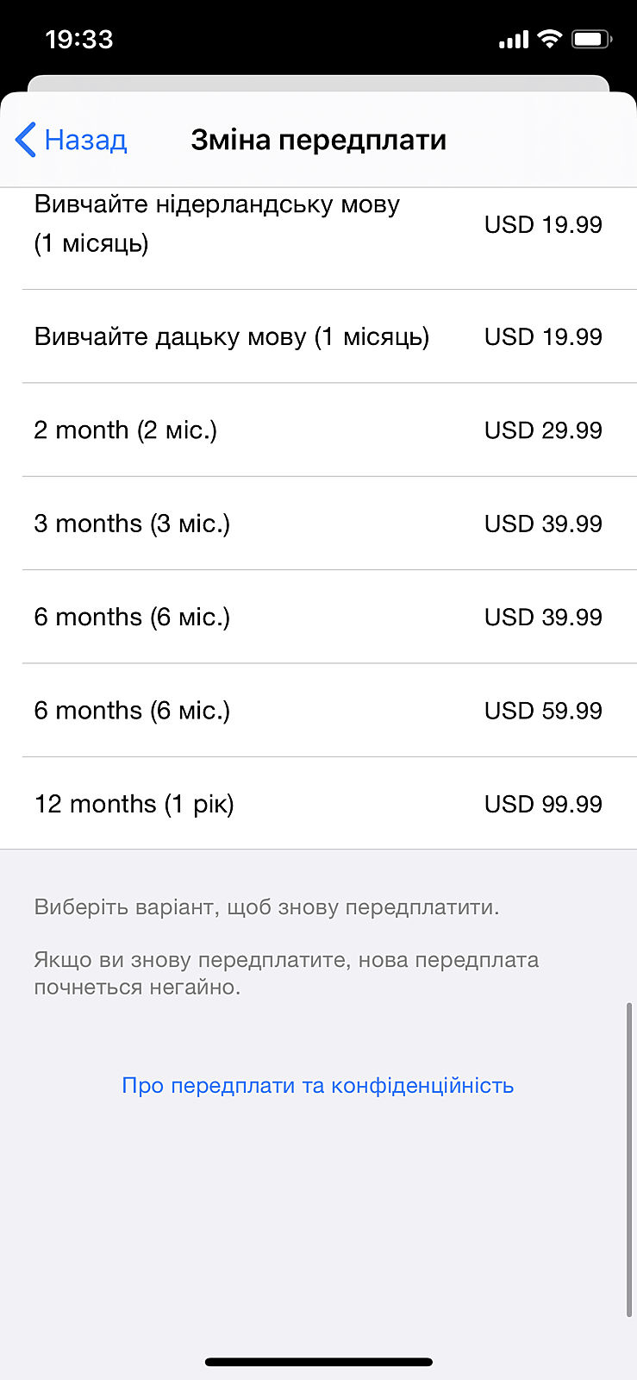
Task: Tap the home indicator bar
Action: click(318, 1363)
